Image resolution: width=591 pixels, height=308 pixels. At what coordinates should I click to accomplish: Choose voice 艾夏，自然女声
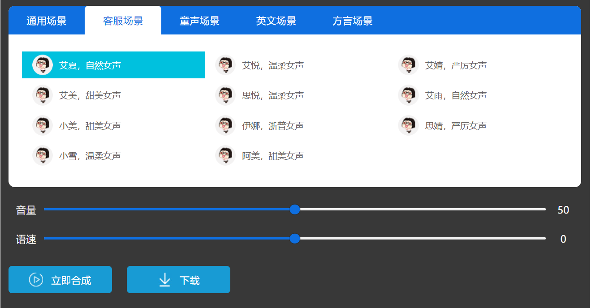[113, 65]
